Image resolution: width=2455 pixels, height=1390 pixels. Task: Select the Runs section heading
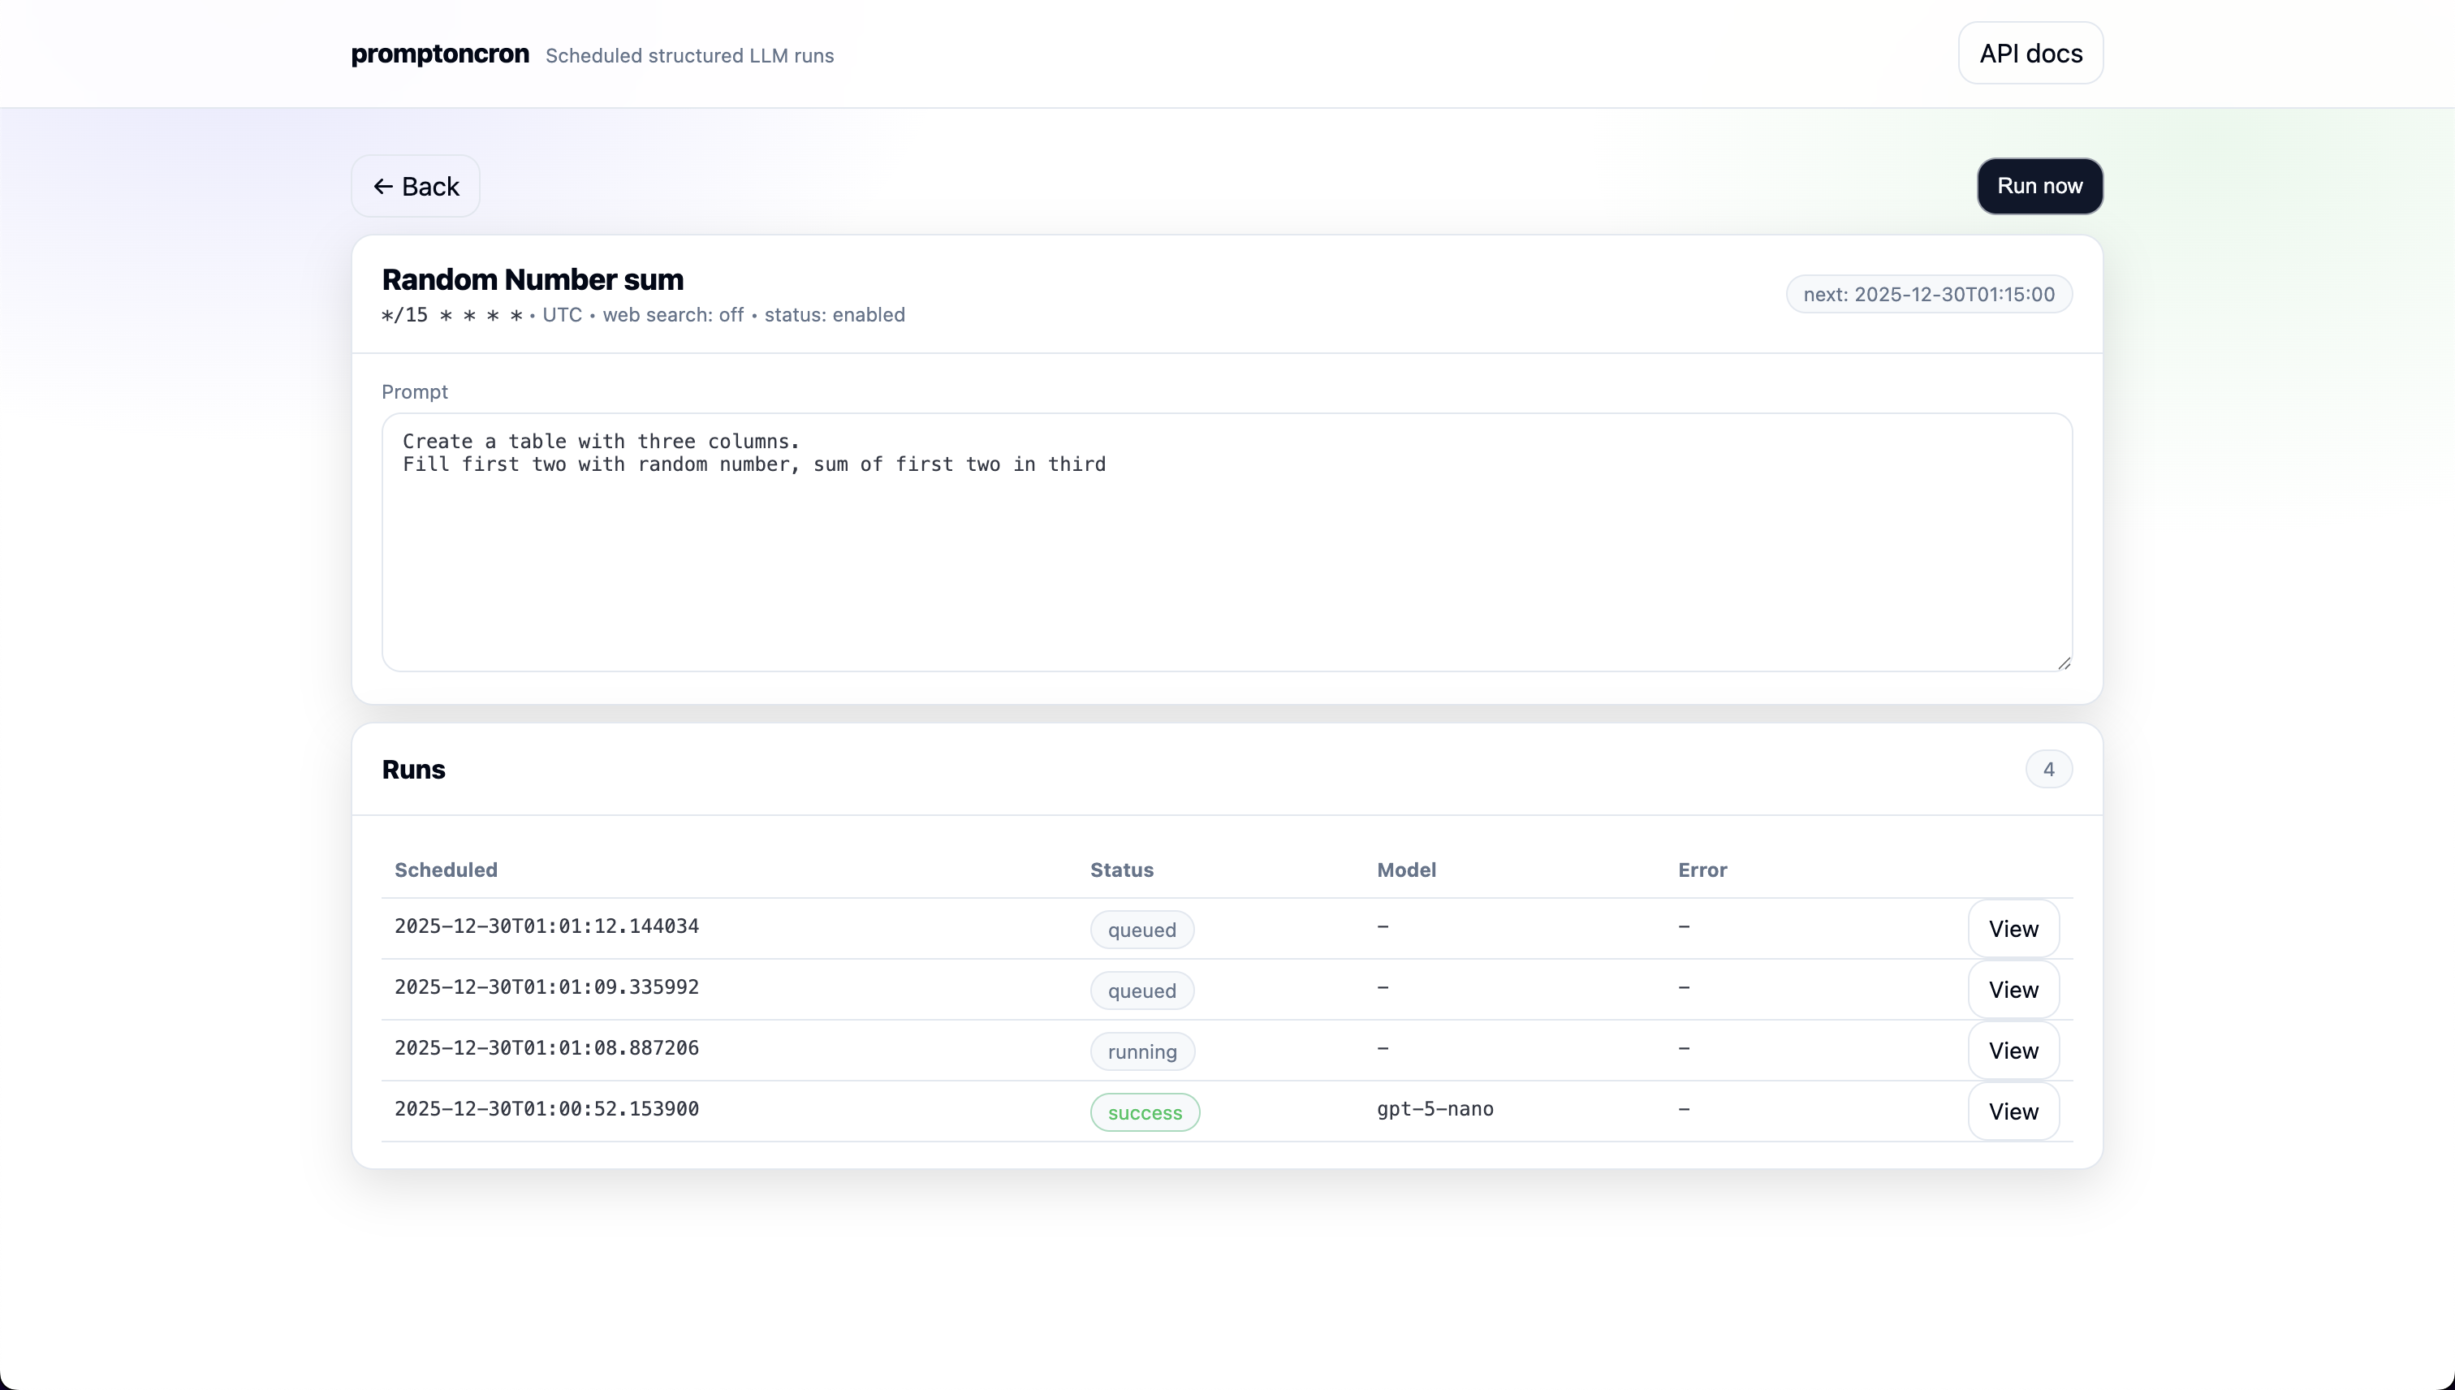tap(413, 770)
